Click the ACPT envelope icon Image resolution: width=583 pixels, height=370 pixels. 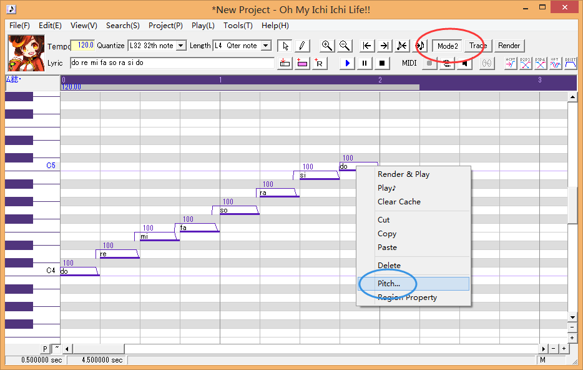pyautogui.click(x=511, y=63)
